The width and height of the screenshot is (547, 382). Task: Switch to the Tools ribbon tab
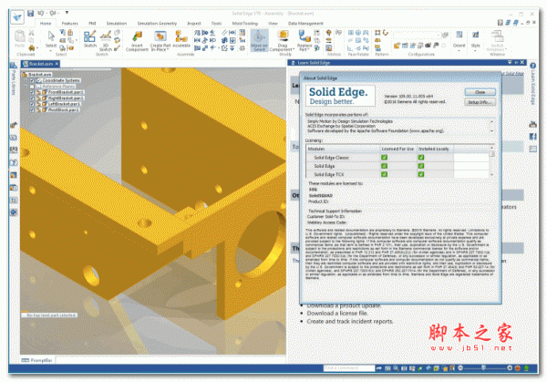216,24
